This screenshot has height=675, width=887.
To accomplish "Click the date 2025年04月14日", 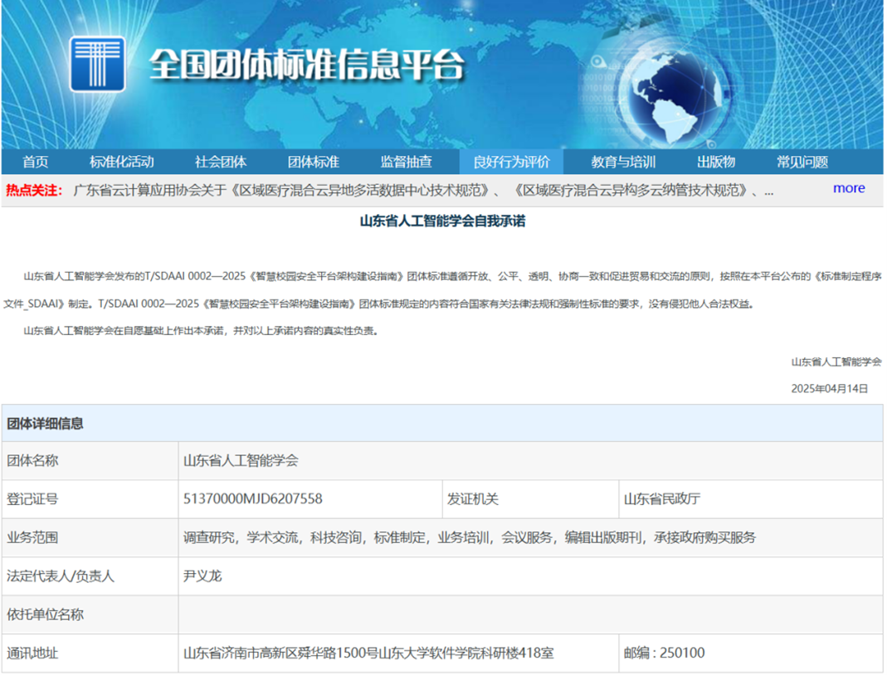I will 829,388.
